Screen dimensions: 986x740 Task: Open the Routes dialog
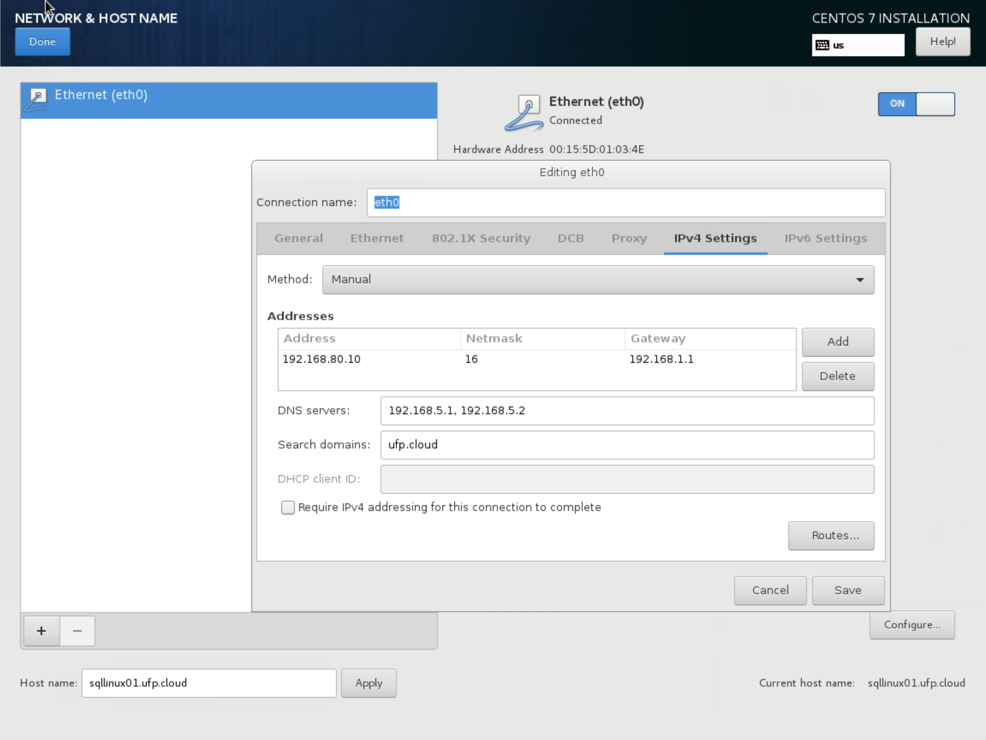(831, 536)
